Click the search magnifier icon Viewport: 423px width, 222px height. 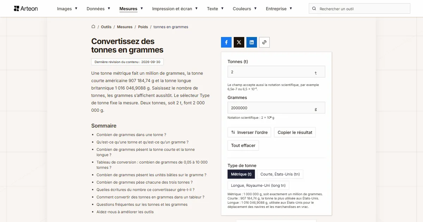point(314,8)
